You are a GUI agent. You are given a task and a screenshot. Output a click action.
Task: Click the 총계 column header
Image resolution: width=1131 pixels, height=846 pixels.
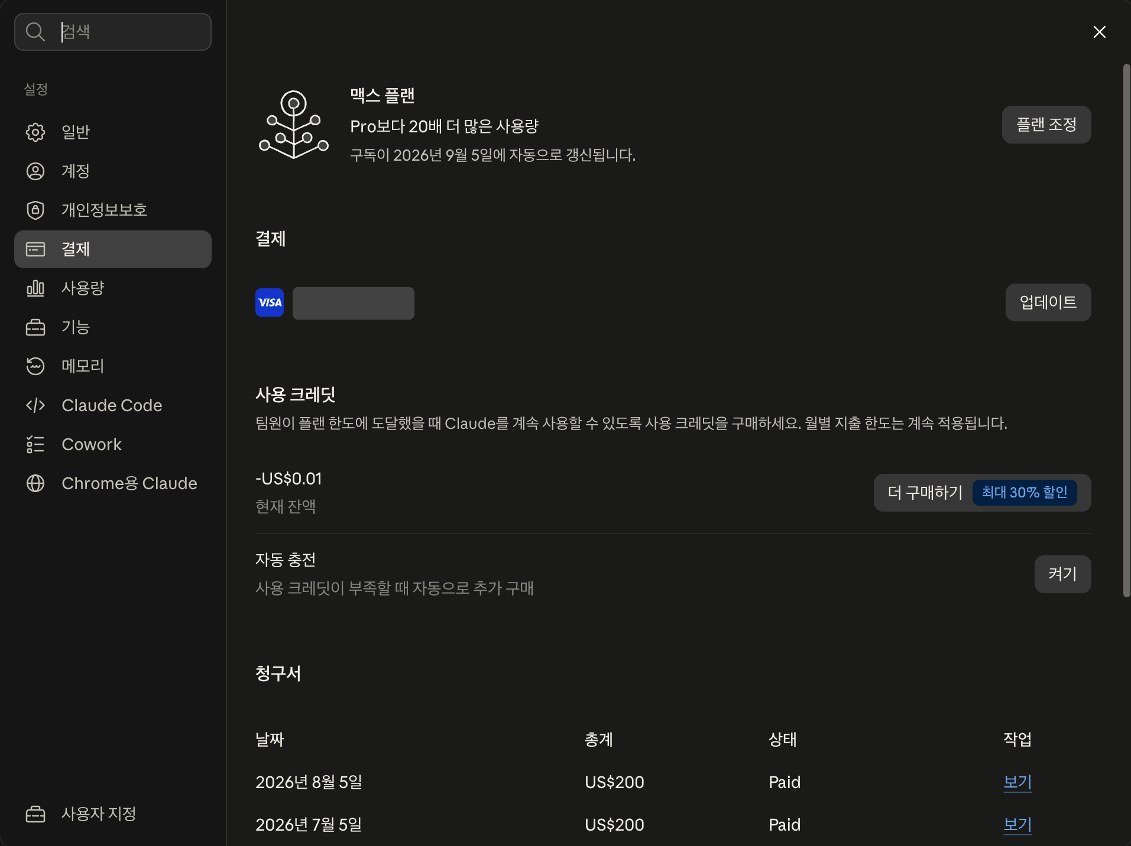click(x=599, y=739)
